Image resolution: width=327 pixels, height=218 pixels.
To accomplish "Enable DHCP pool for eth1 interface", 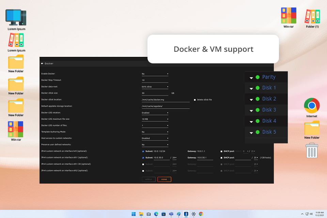I will click(221, 158).
